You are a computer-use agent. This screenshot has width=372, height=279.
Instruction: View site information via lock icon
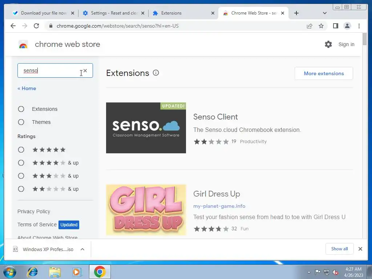point(50,26)
